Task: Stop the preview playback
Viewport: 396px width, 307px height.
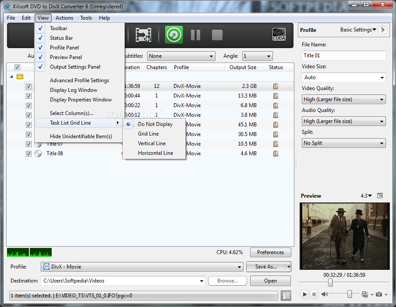Action: pyautogui.click(x=314, y=294)
